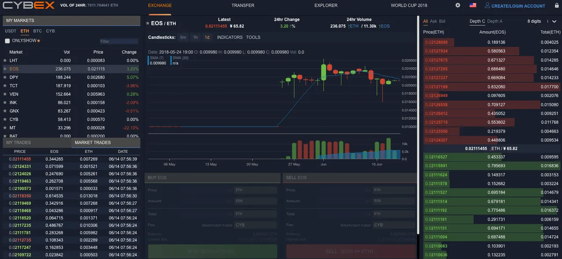Open the INDICATORS menu on chart
This screenshot has width=562, height=259.
point(230,37)
